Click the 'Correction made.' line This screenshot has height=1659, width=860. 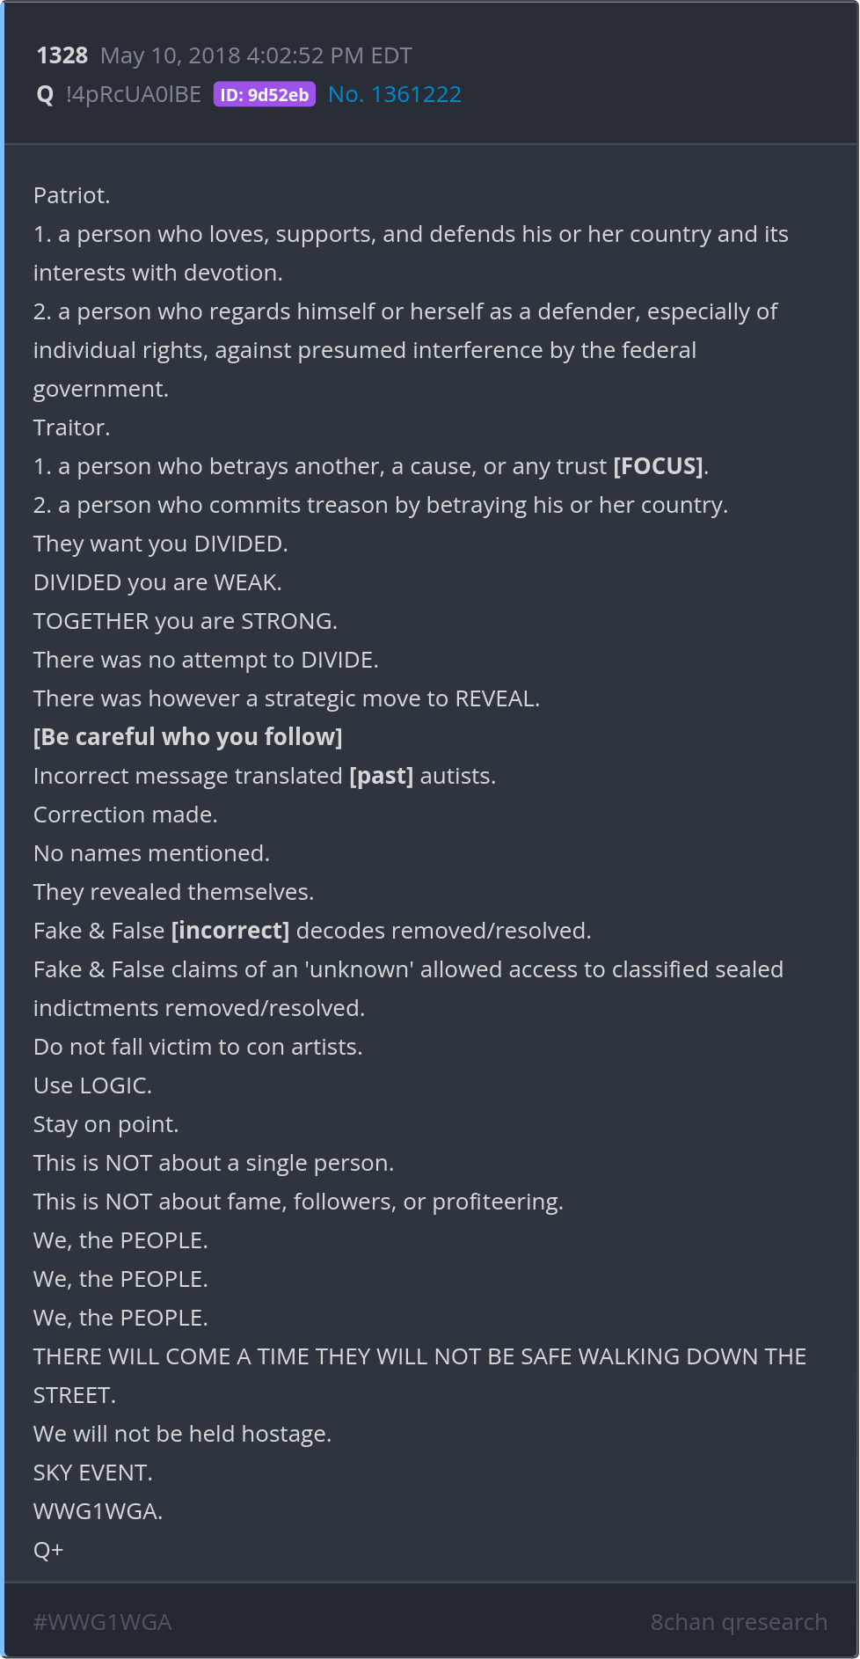pos(125,815)
